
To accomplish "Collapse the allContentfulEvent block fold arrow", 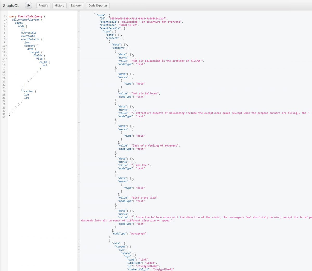I will (x=7, y=20).
